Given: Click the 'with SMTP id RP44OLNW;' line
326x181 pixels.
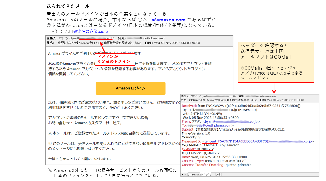Looking at the screenshot, I should (203, 114).
